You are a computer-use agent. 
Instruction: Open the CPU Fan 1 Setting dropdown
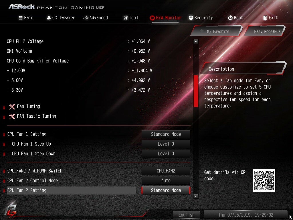[166, 134]
